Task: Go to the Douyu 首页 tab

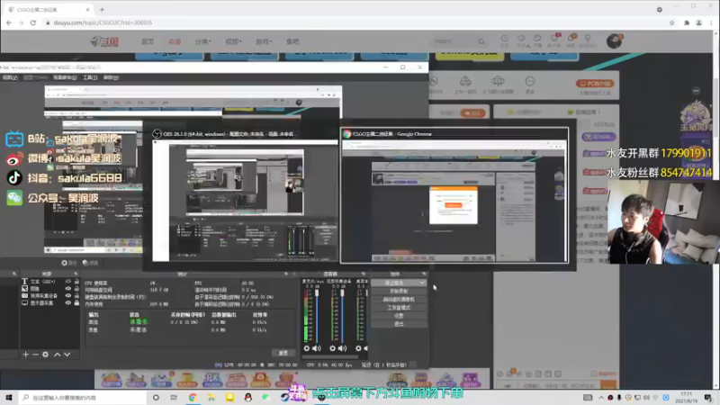Action: pyautogui.click(x=148, y=41)
